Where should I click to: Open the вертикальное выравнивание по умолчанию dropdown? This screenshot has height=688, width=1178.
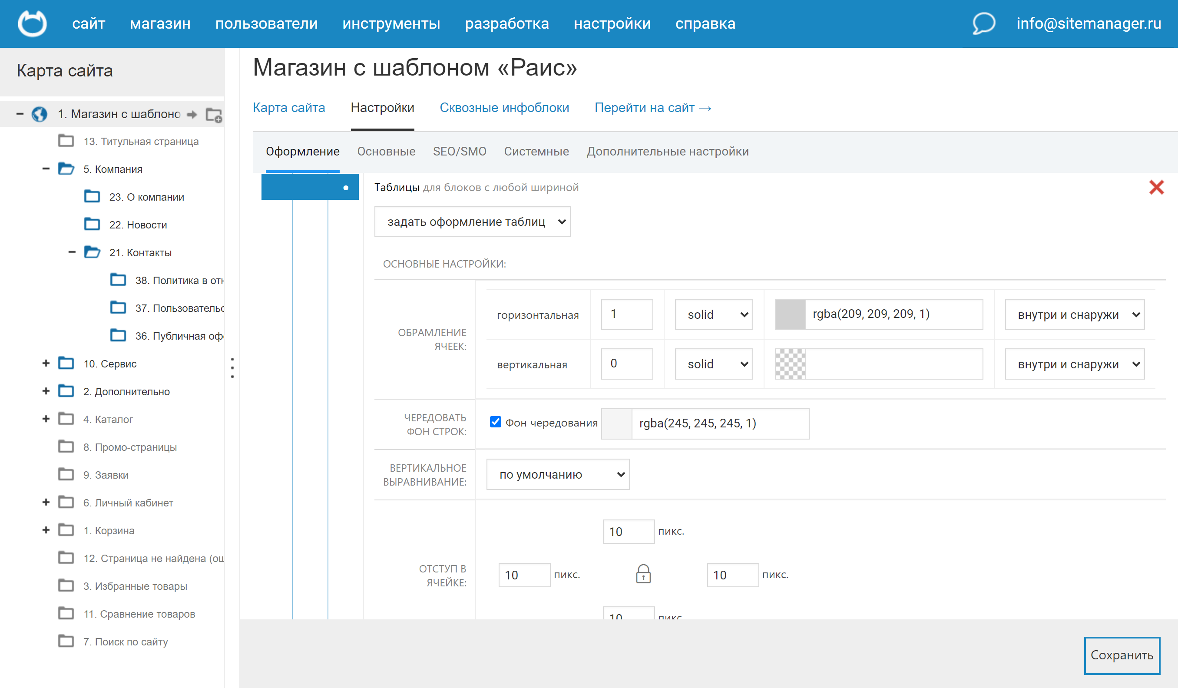558,474
